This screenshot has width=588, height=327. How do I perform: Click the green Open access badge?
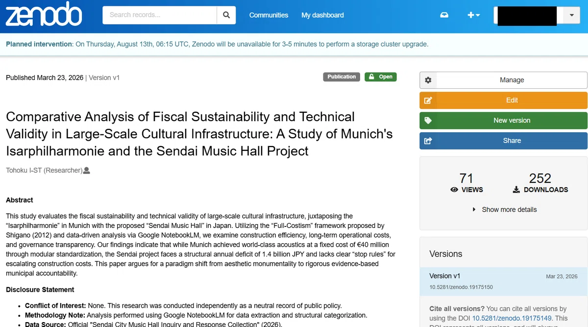point(381,77)
